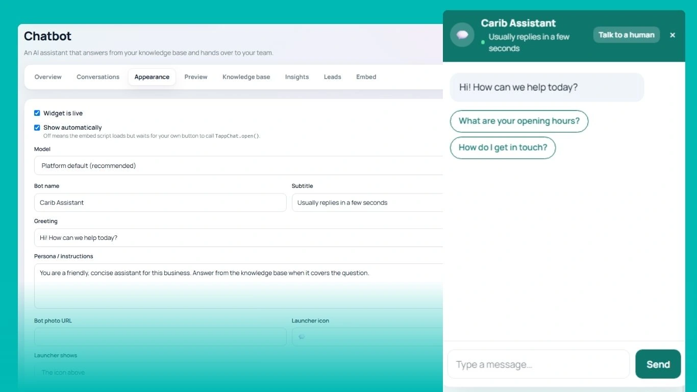
Task: Switch to the Insights tab
Action: pos(297,77)
